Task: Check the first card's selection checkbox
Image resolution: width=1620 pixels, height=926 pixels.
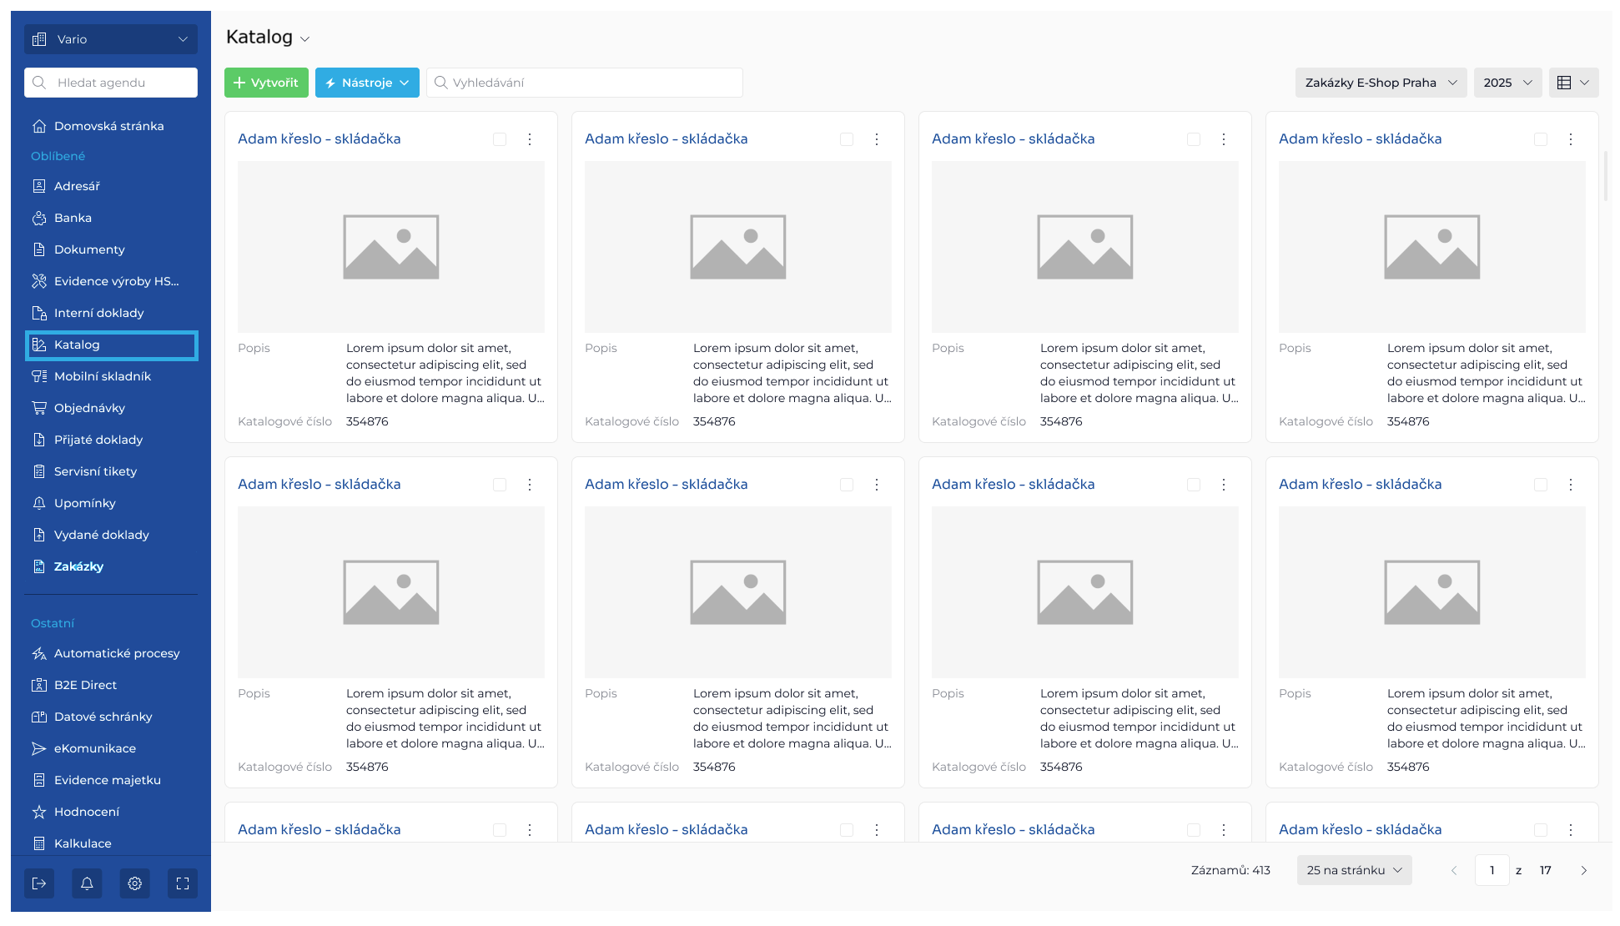Action: [500, 139]
